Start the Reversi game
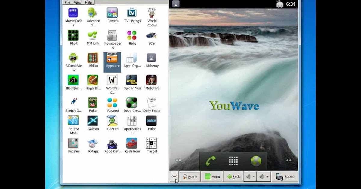 point(113,103)
